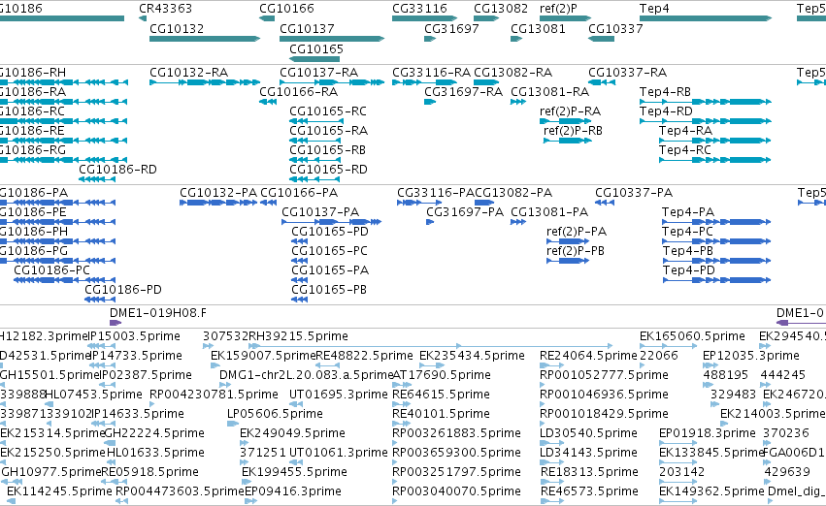The width and height of the screenshot is (826, 506).
Task: Select the CG10165 gene glyph
Action: click(x=314, y=59)
